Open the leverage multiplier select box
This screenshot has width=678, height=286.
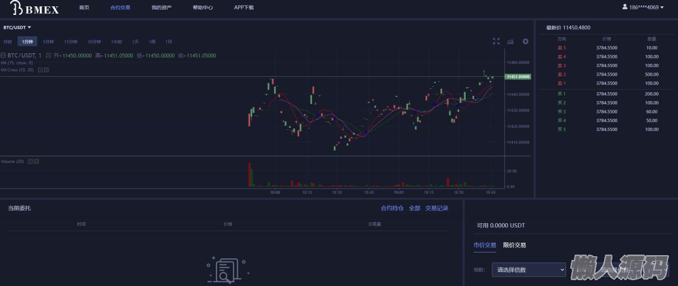click(x=528, y=270)
